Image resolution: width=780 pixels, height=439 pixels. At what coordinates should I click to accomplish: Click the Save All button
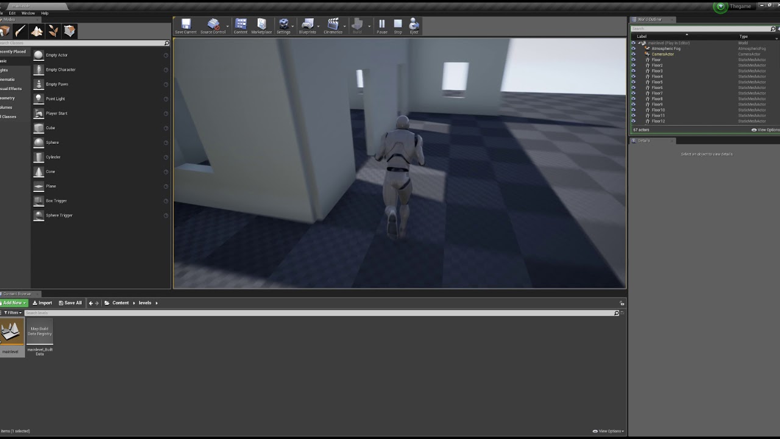click(x=70, y=303)
